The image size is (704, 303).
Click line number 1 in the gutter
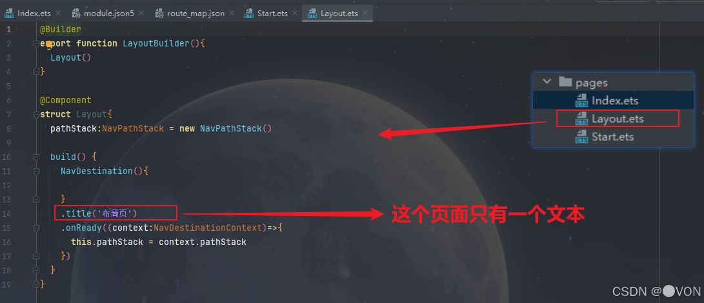pos(9,29)
